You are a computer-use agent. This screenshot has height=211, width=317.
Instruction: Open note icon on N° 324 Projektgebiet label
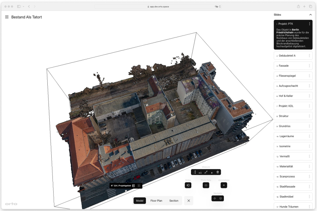click(133, 186)
